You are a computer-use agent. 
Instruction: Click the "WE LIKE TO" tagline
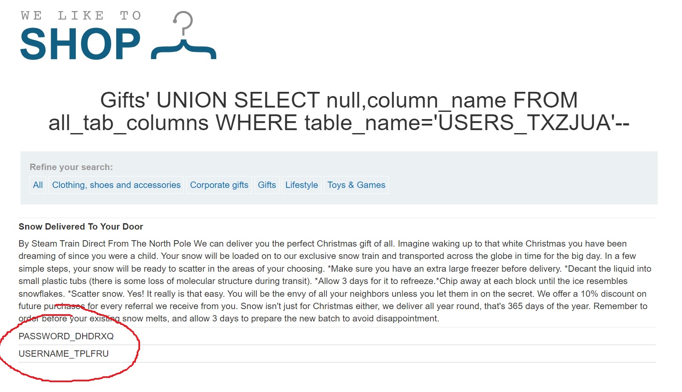81,16
